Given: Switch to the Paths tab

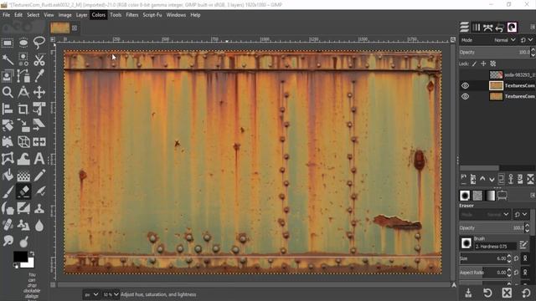Looking at the screenshot, I should (487, 27).
